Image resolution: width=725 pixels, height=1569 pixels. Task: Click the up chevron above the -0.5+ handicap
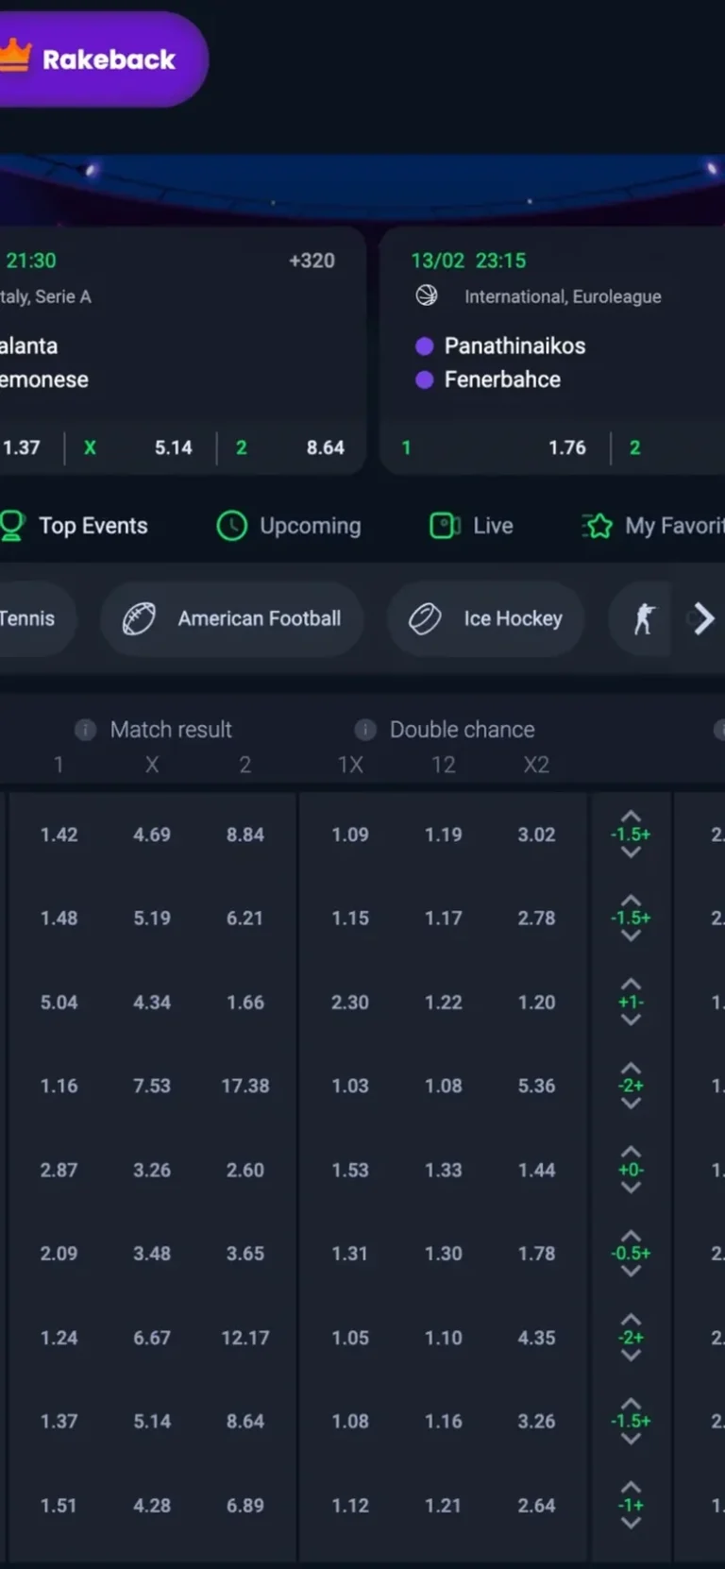pyautogui.click(x=631, y=1236)
